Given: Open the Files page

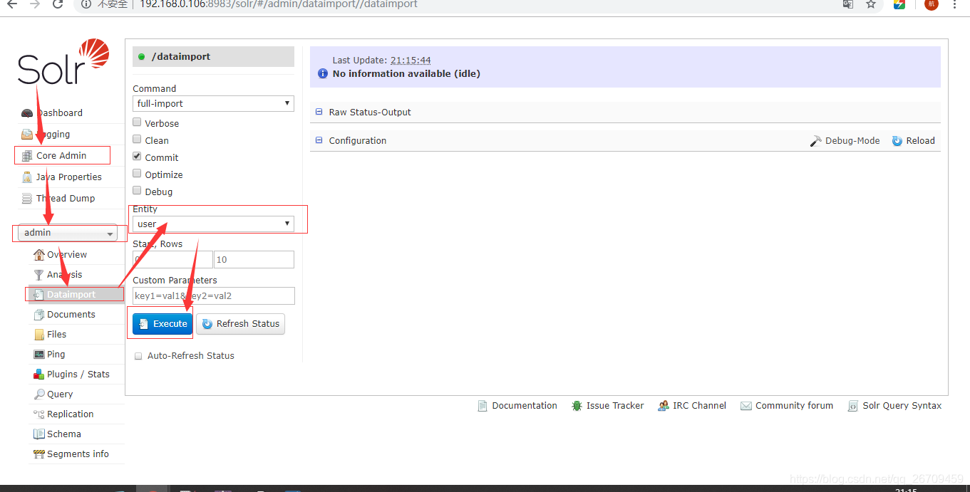Looking at the screenshot, I should point(57,334).
